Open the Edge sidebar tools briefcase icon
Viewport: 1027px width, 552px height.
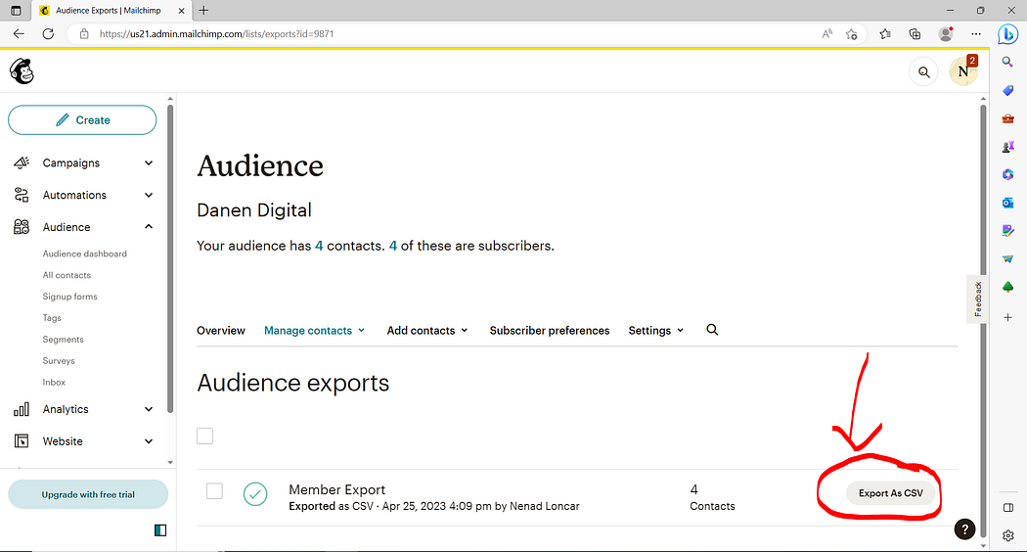pyautogui.click(x=1008, y=118)
